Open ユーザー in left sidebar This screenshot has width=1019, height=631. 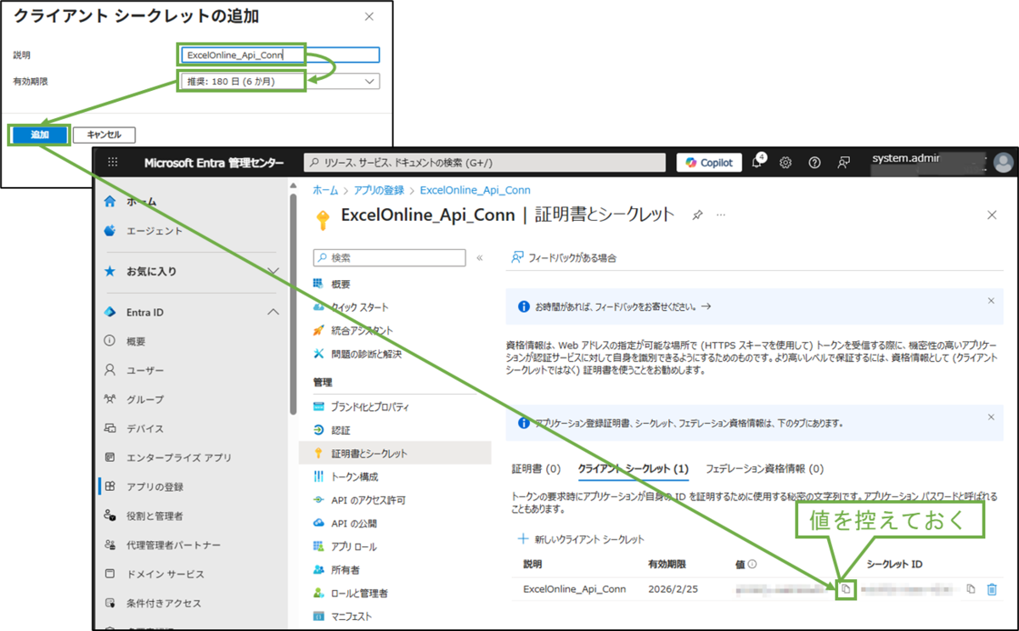145,370
